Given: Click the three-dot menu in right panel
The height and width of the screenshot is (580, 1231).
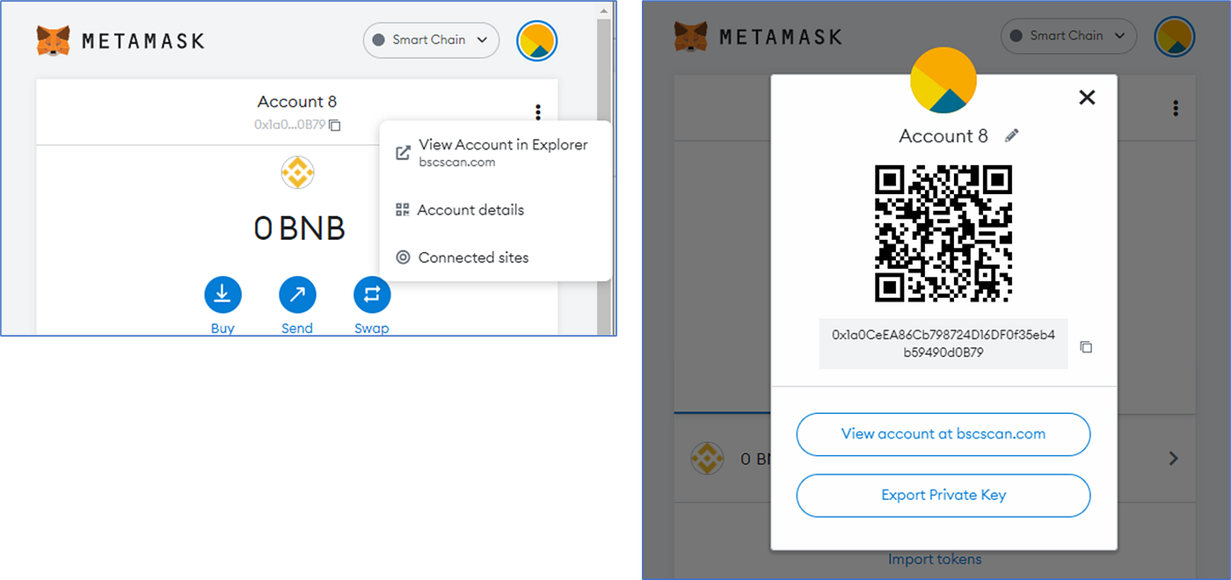Looking at the screenshot, I should tap(1176, 107).
